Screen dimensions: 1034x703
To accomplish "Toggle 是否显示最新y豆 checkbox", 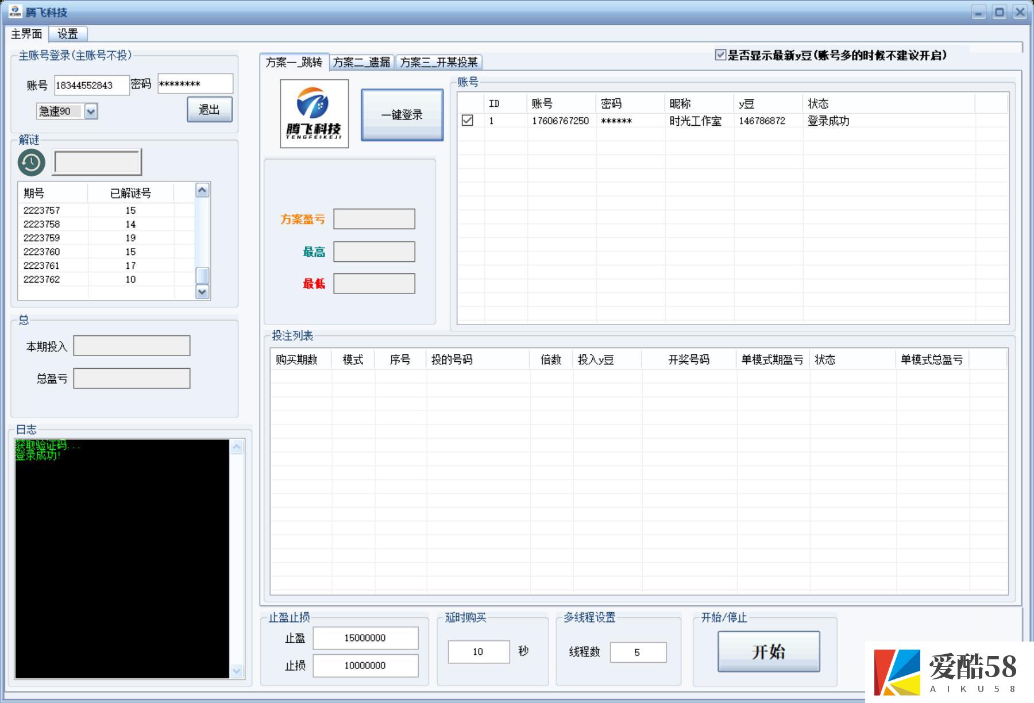I will [x=720, y=55].
